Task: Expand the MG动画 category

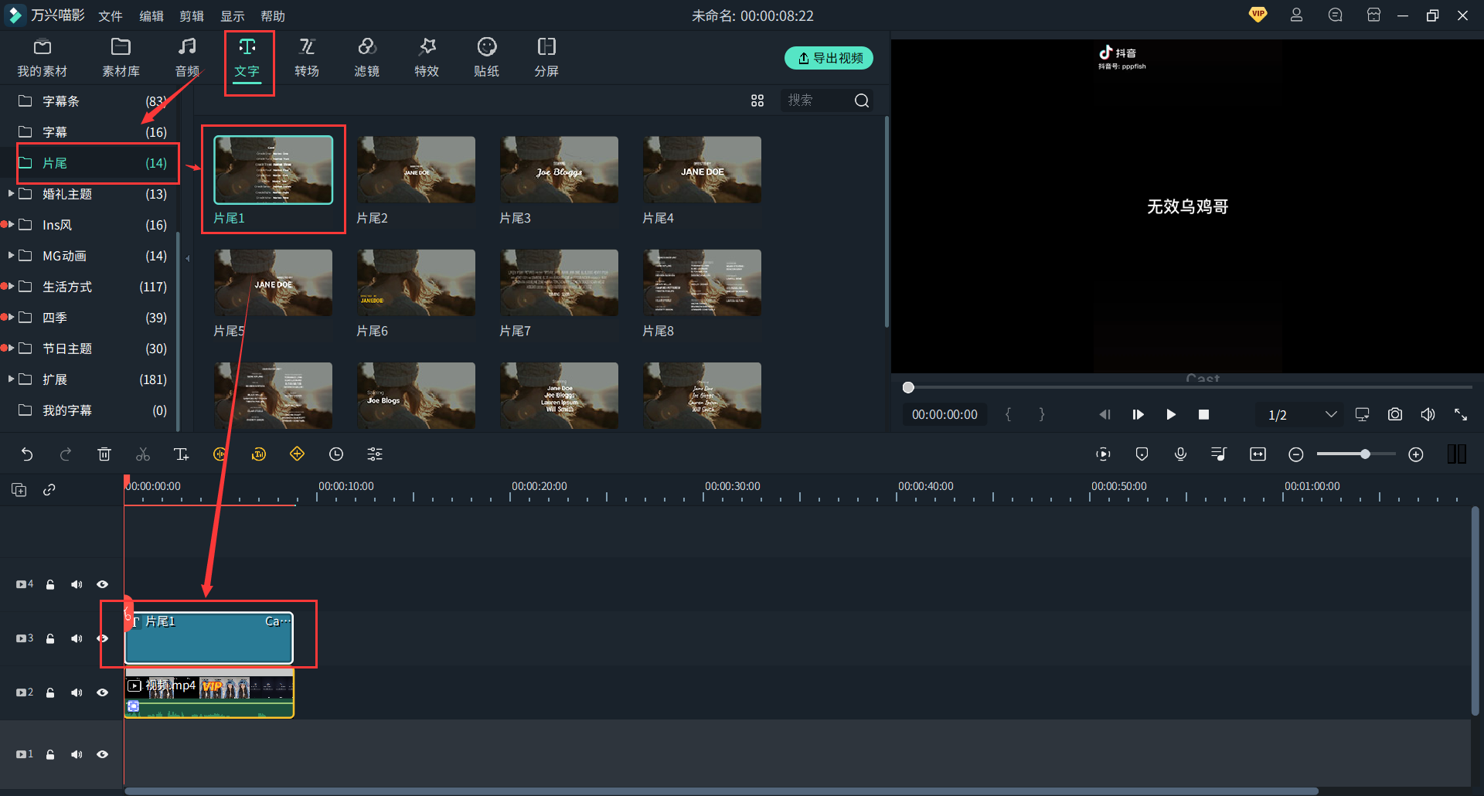Action: click(12, 255)
